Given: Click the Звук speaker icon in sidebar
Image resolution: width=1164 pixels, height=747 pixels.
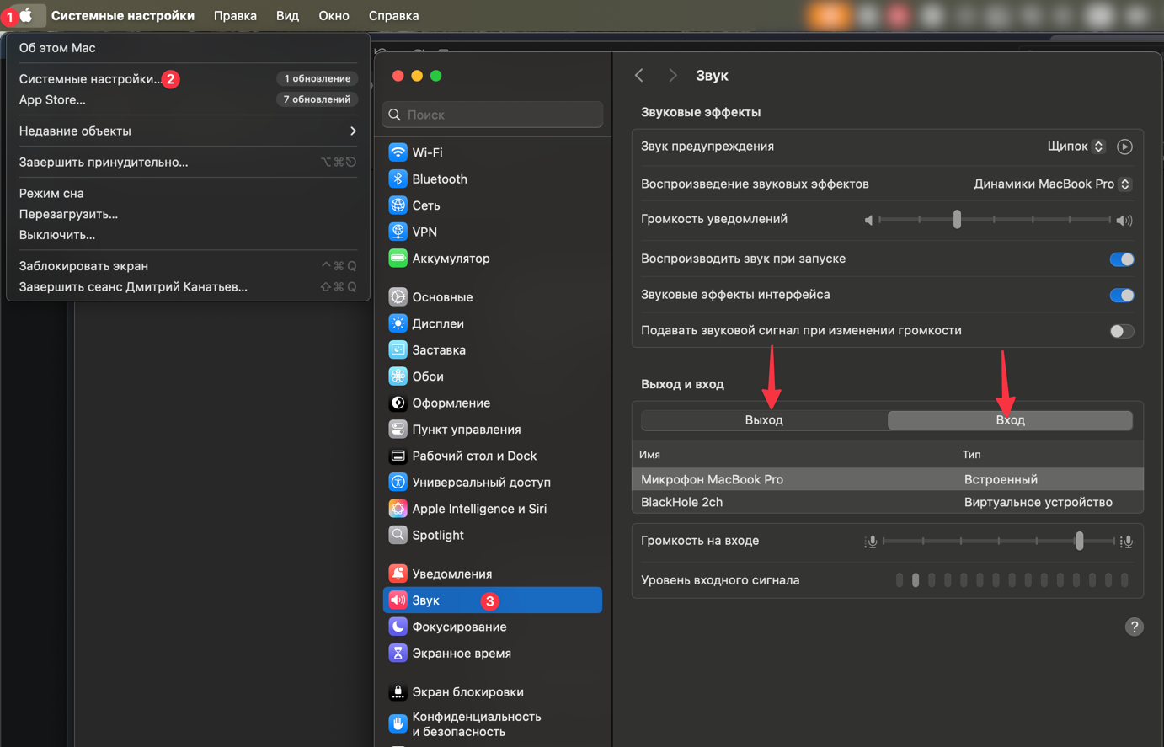Looking at the screenshot, I should pyautogui.click(x=398, y=600).
